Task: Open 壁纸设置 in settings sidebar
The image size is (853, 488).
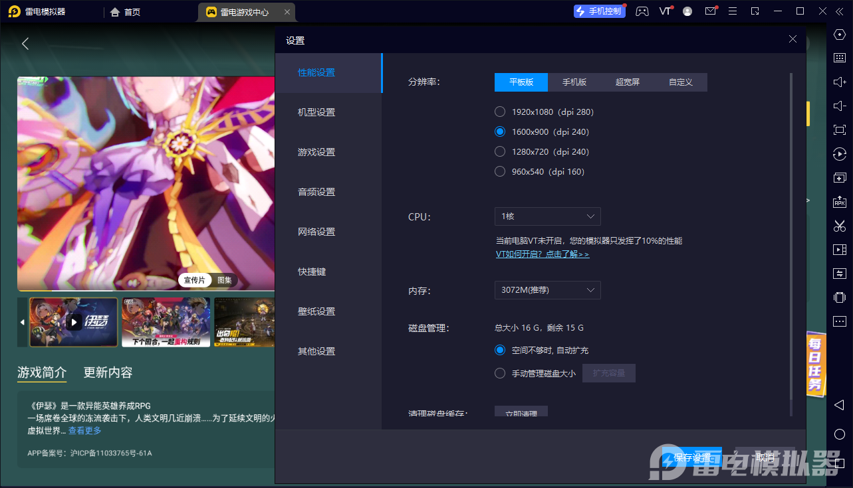Action: (329, 311)
